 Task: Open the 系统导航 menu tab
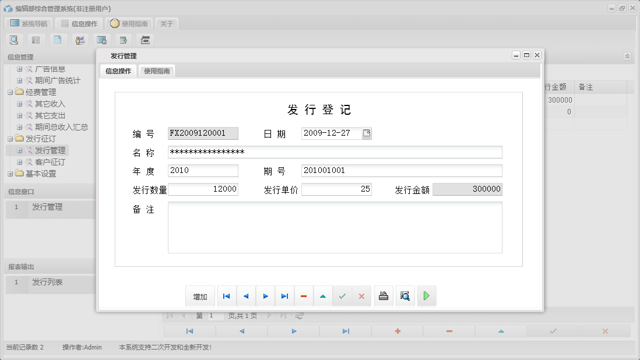(x=29, y=23)
